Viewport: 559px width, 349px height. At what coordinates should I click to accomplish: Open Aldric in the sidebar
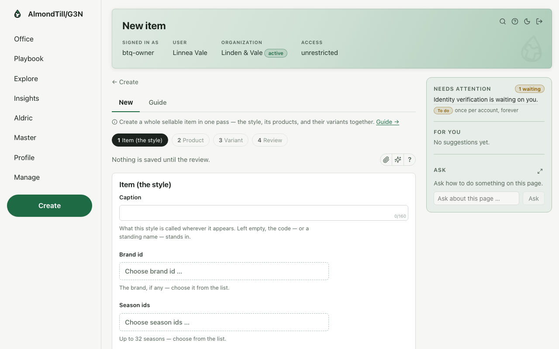pos(23,118)
